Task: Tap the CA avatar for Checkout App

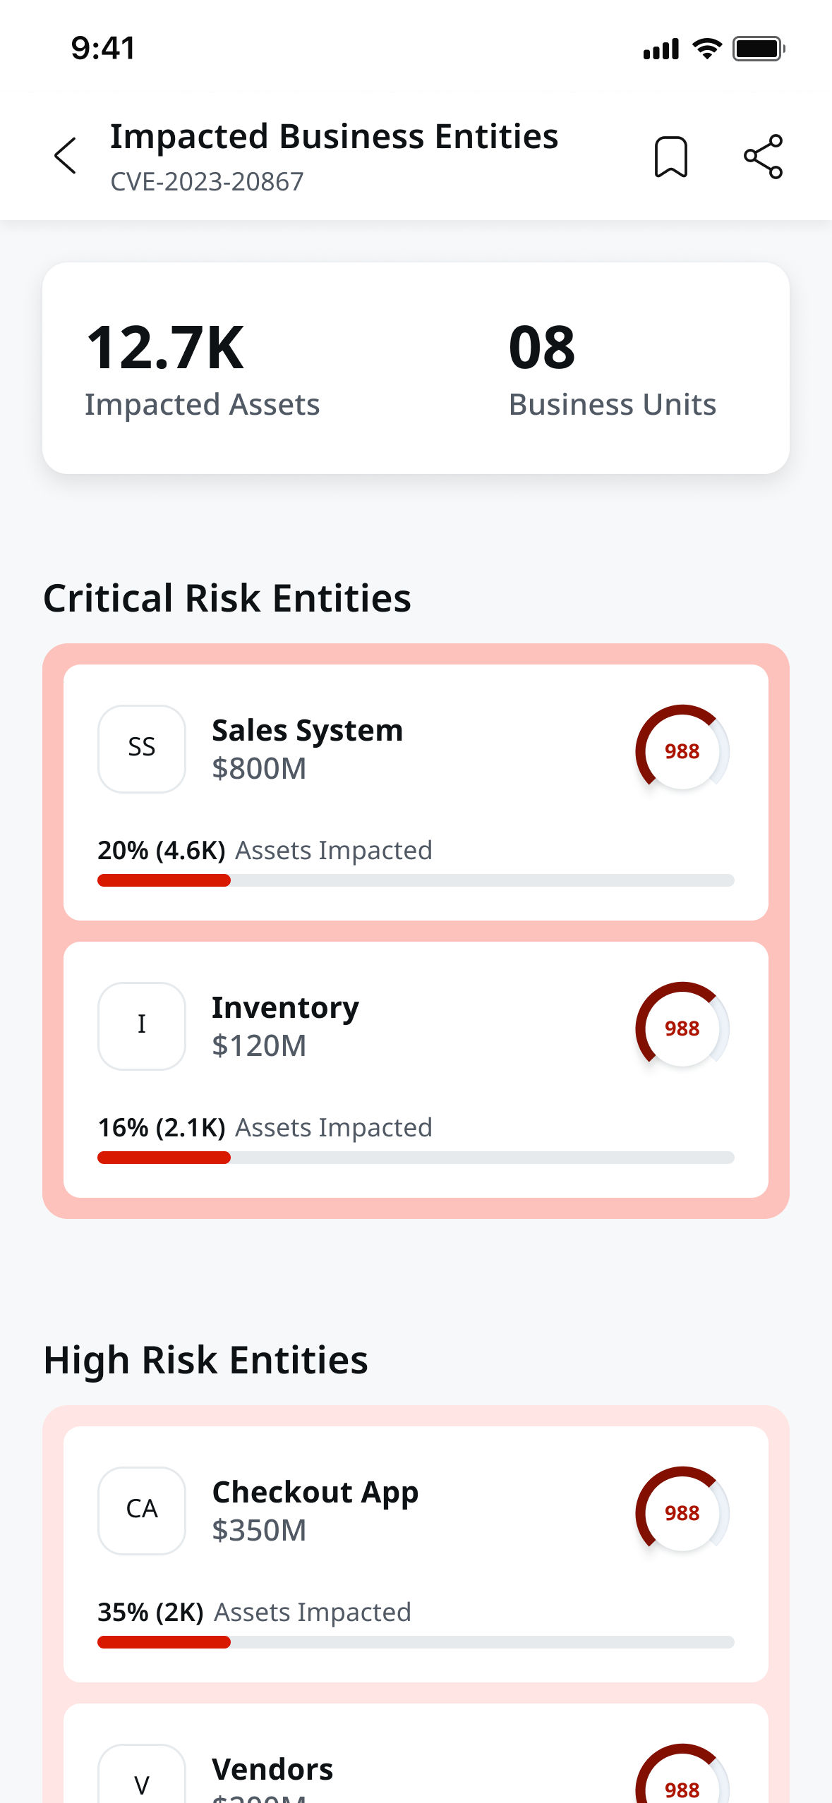Action: click(x=141, y=1510)
